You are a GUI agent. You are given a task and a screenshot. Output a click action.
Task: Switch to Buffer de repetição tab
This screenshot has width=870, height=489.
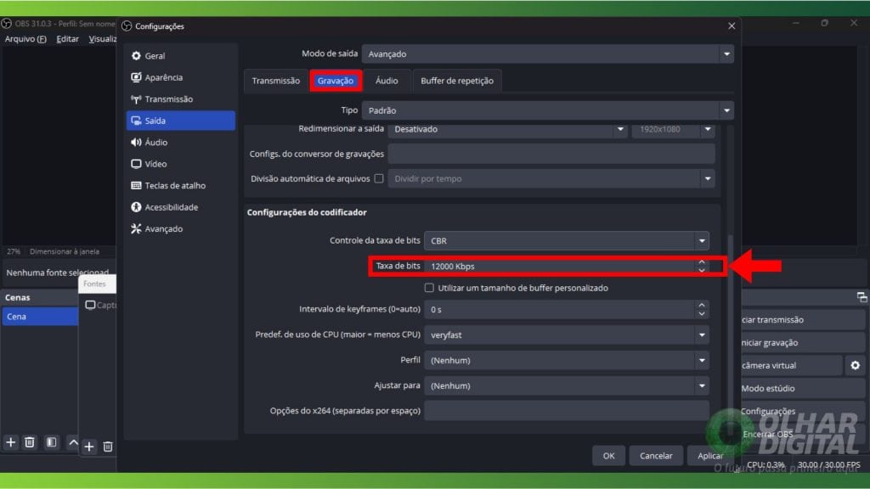pos(457,81)
